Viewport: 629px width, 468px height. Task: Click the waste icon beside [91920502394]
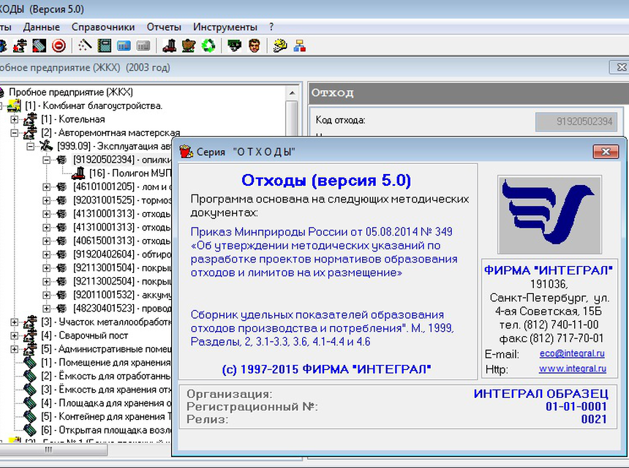click(61, 159)
